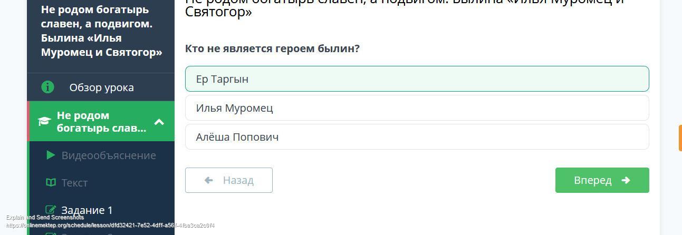Click the left arrow icon in Назад
682x235 pixels.
(x=209, y=180)
